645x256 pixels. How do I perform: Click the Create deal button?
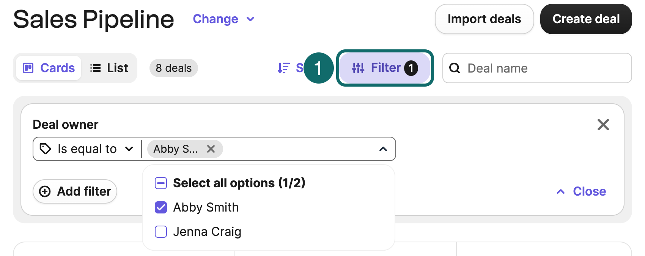(585, 19)
